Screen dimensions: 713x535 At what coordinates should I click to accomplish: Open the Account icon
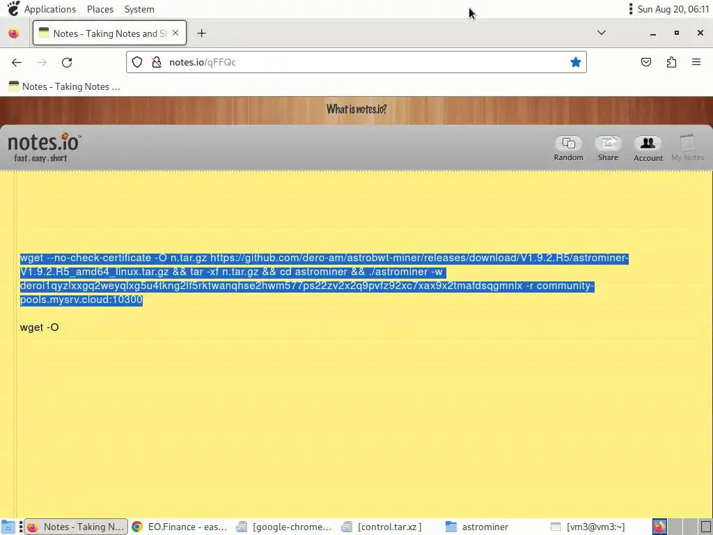click(648, 148)
